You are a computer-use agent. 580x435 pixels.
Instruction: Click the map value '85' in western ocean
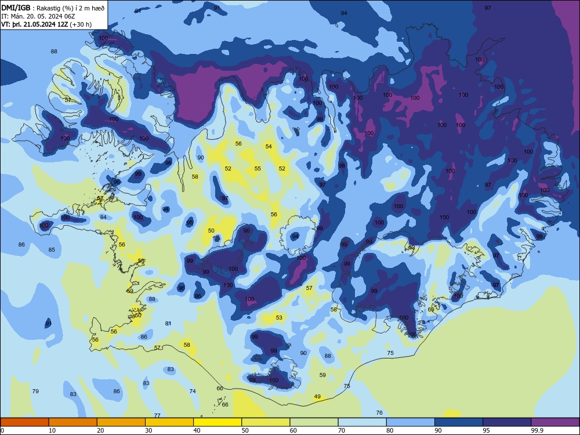(52, 249)
